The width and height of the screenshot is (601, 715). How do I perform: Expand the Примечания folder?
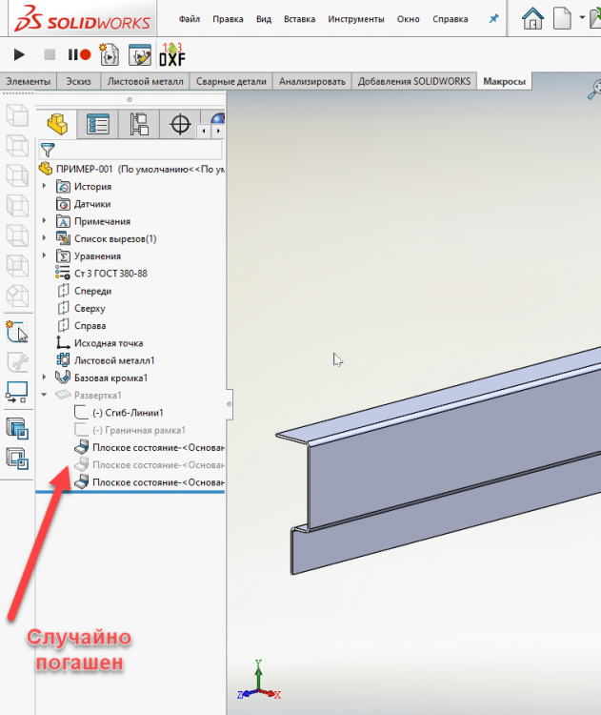click(44, 221)
